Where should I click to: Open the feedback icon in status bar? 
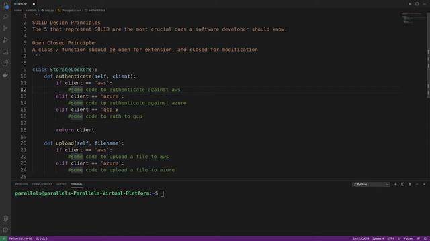pyautogui.click(x=419, y=238)
